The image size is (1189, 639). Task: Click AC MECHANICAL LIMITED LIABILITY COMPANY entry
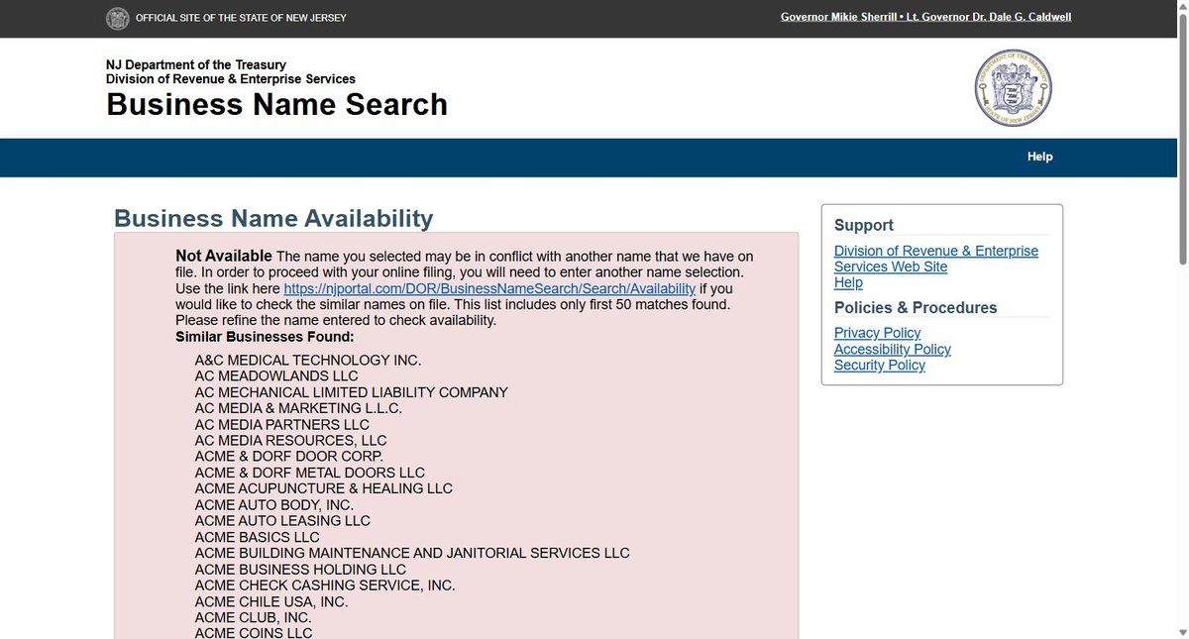click(x=352, y=392)
